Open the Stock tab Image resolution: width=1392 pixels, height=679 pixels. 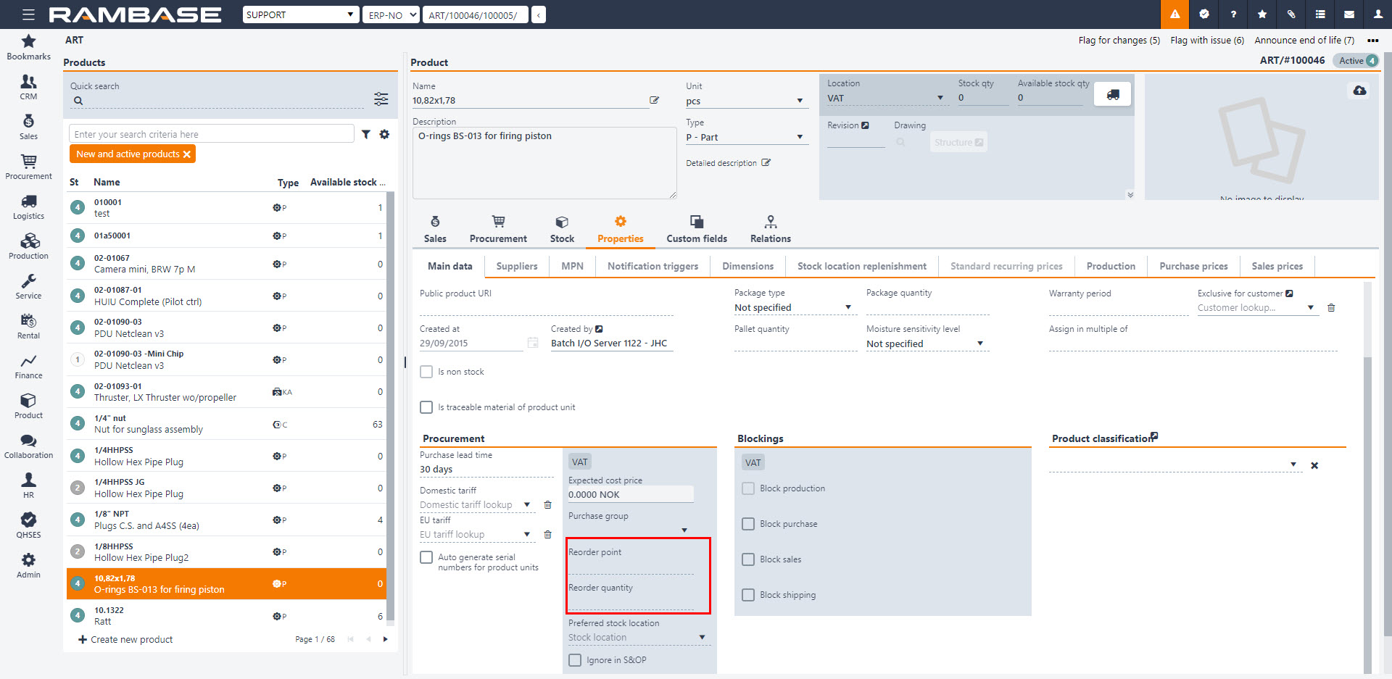tap(561, 229)
